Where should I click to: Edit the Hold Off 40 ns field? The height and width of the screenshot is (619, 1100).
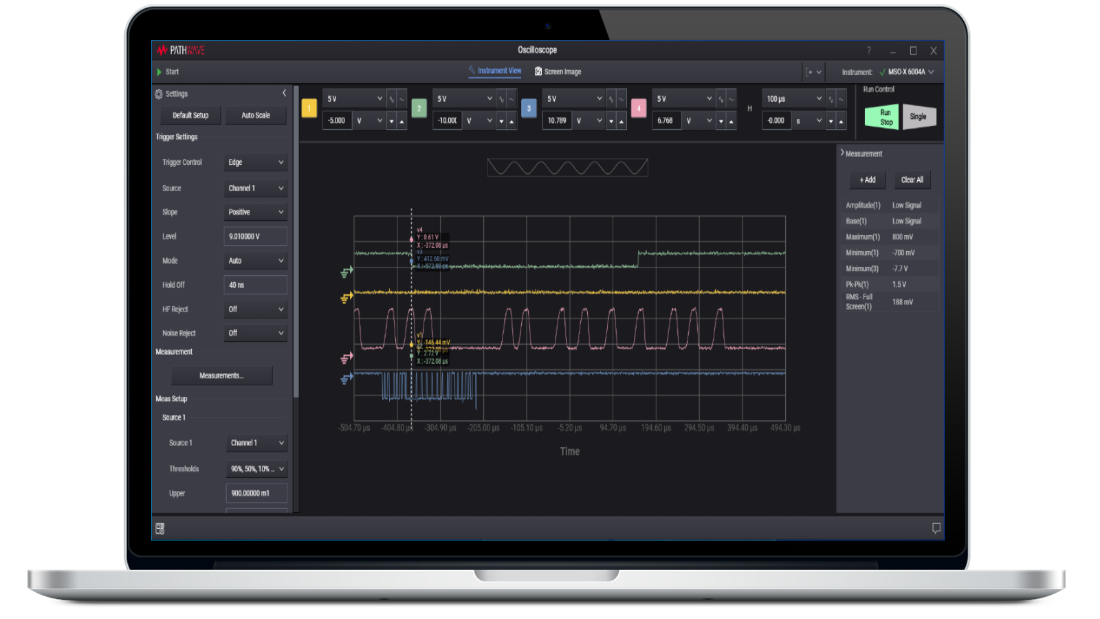coord(255,284)
